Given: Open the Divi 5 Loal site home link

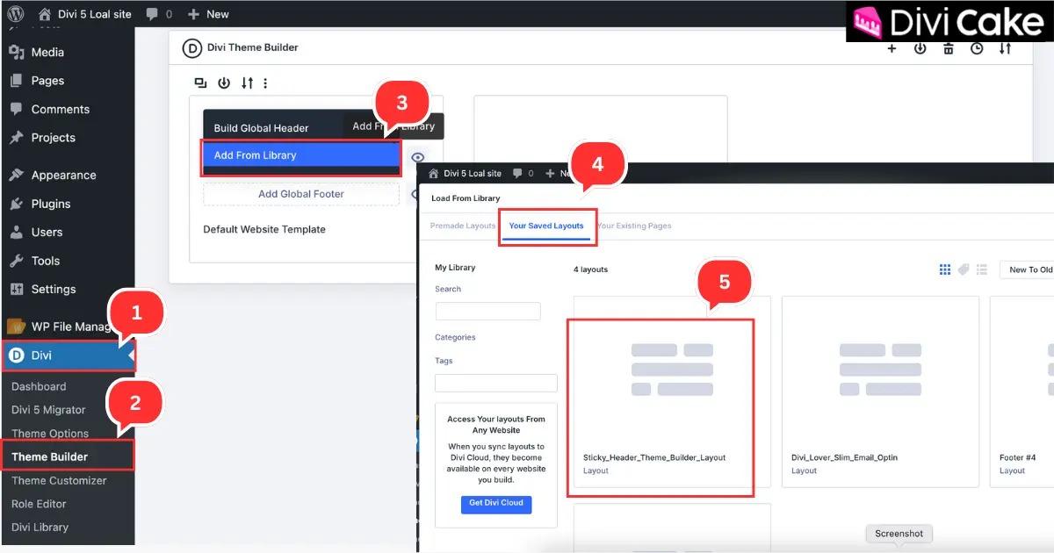Looking at the screenshot, I should (85, 14).
